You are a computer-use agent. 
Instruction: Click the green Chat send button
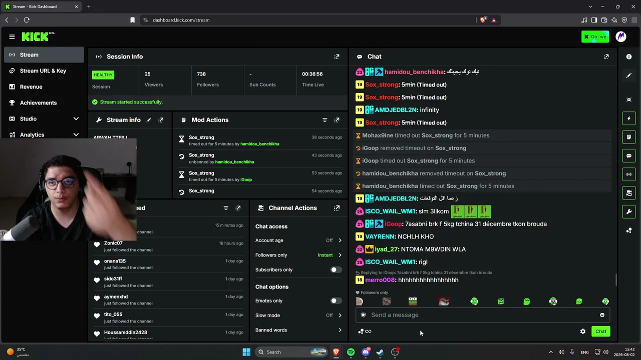coord(600,331)
